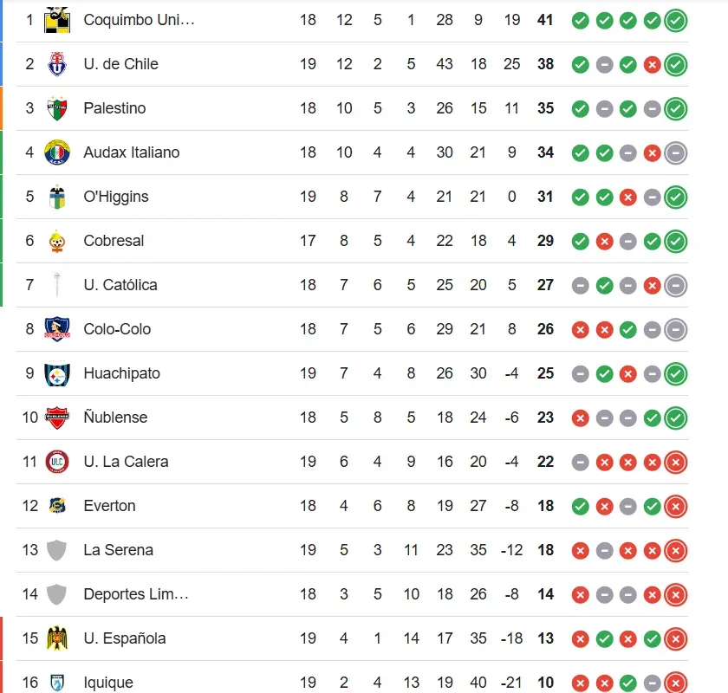Click the Ñublense team badge

click(57, 418)
